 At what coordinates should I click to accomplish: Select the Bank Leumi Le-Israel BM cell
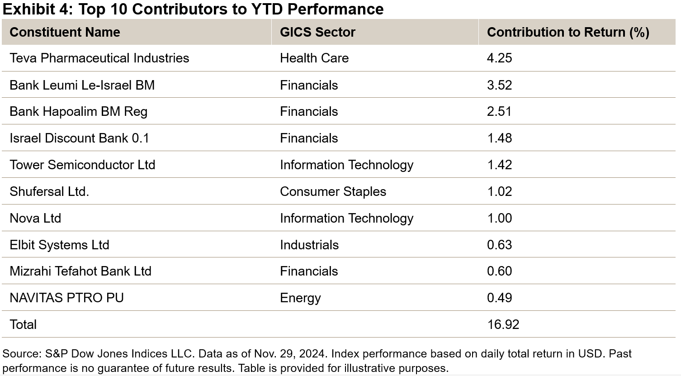[x=82, y=85]
